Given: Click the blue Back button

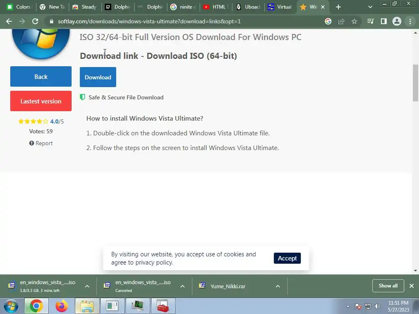Looking at the screenshot, I should pyautogui.click(x=41, y=76).
